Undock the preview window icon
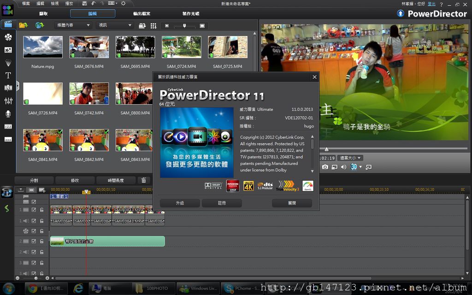The width and height of the screenshot is (472, 295). point(368,167)
